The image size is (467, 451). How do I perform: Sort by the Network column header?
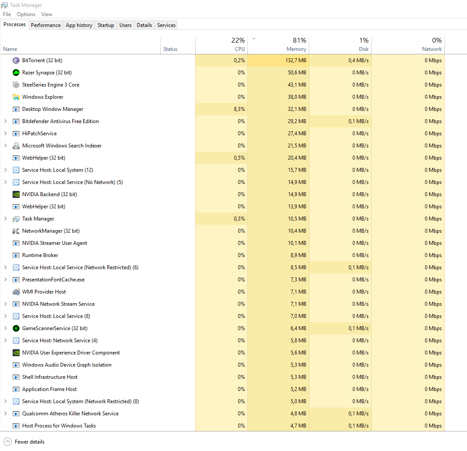pyautogui.click(x=408, y=45)
